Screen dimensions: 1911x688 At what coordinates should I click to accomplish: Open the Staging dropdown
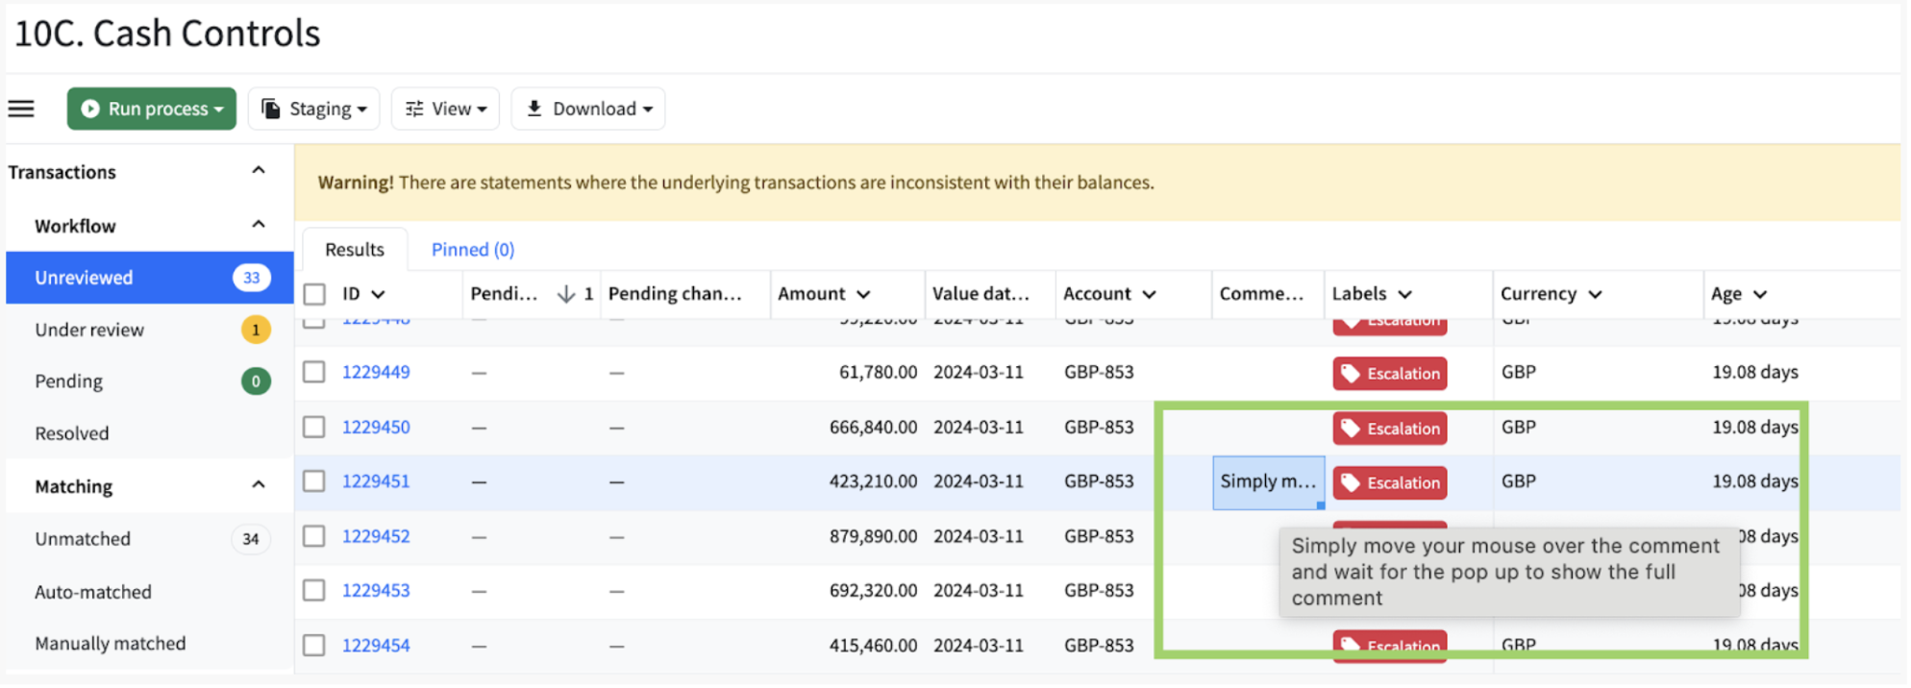(314, 109)
